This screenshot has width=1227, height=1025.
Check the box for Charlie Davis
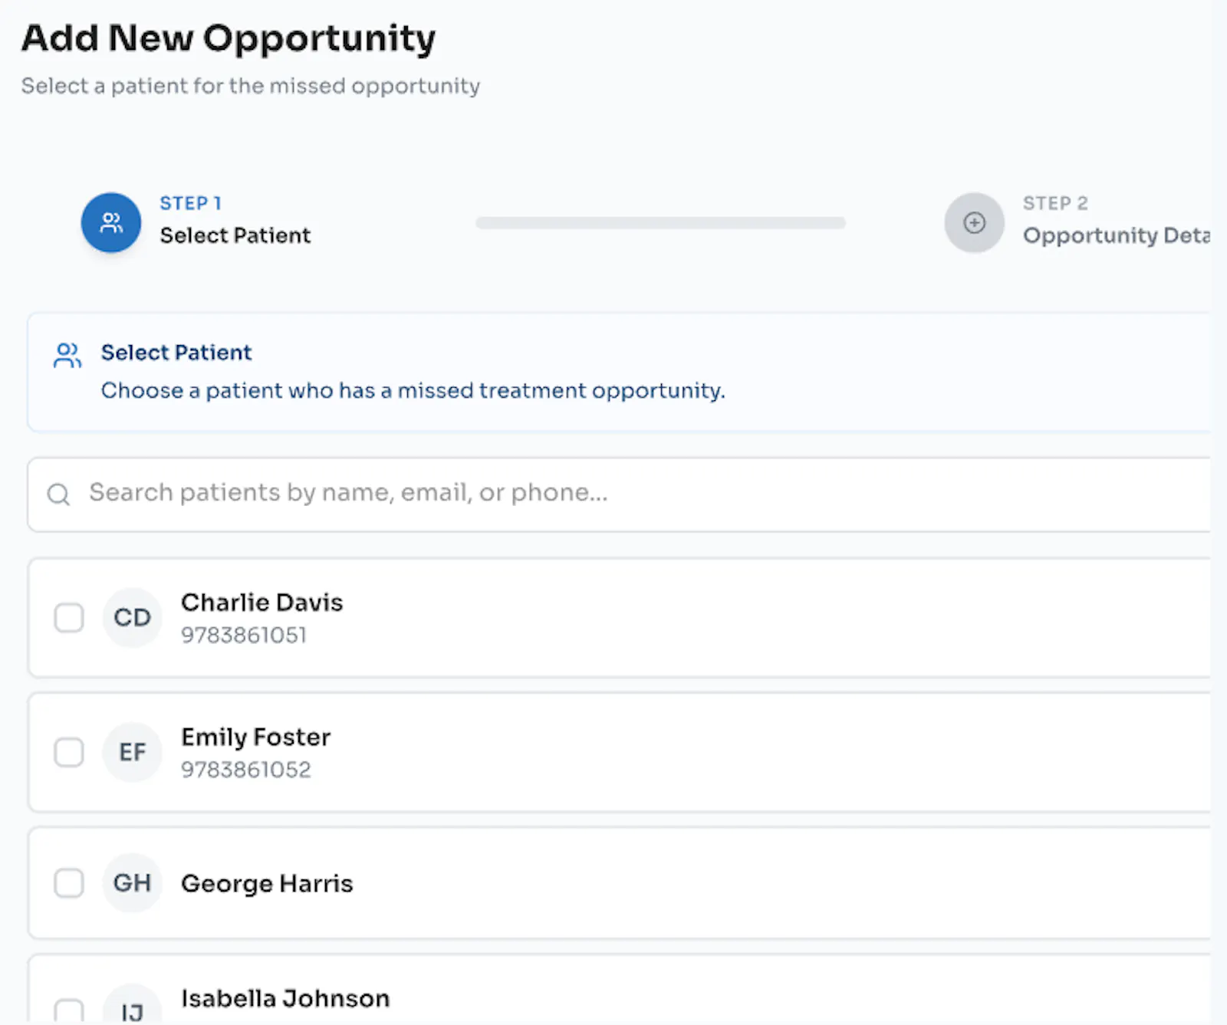point(69,618)
